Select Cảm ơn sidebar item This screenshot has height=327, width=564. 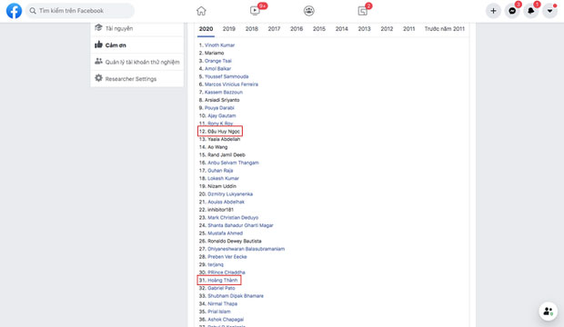pos(137,45)
